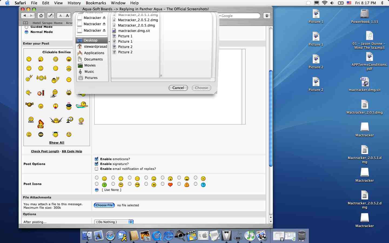The height and width of the screenshot is (243, 389).
Task: Go to the Safari home page icon
Action: click(41, 16)
